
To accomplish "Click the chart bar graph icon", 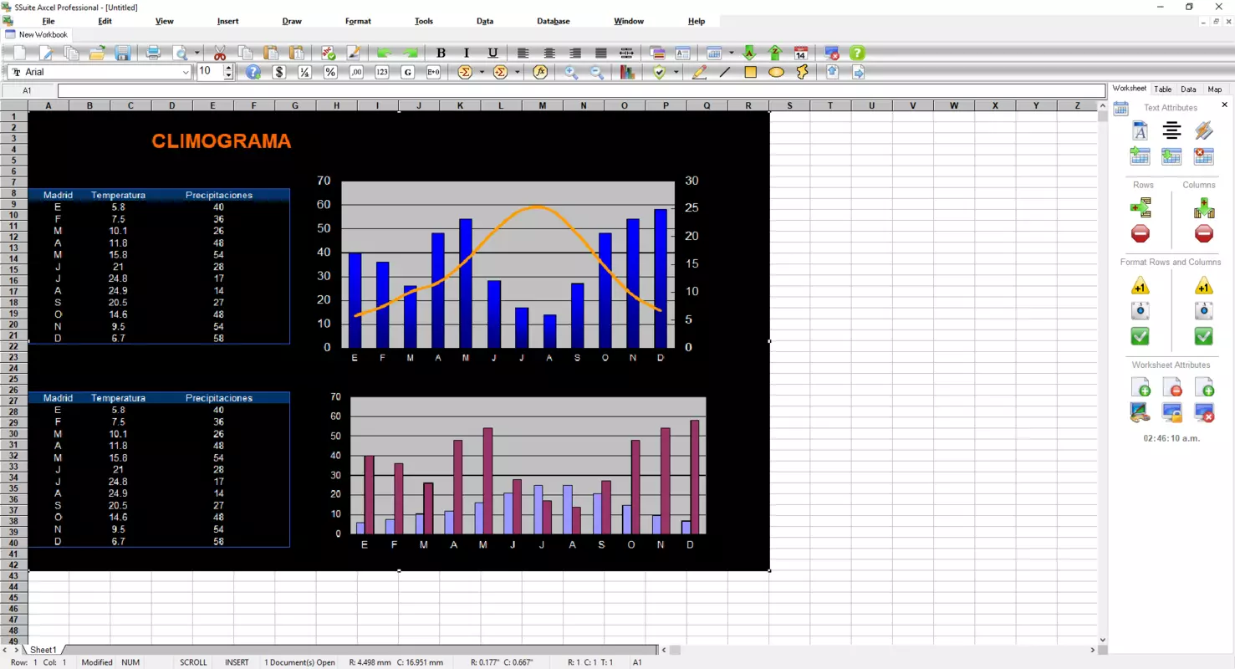I will (x=627, y=72).
